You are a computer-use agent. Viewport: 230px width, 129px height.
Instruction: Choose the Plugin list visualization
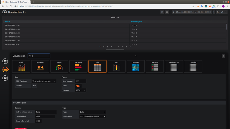pos(193,66)
